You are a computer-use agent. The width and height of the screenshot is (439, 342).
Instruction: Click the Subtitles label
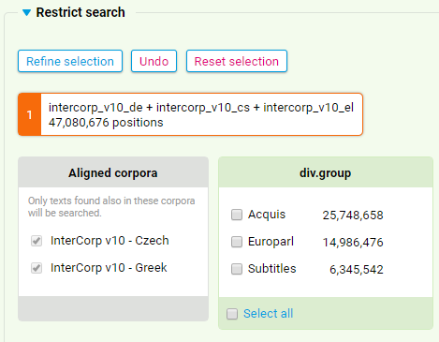272,269
